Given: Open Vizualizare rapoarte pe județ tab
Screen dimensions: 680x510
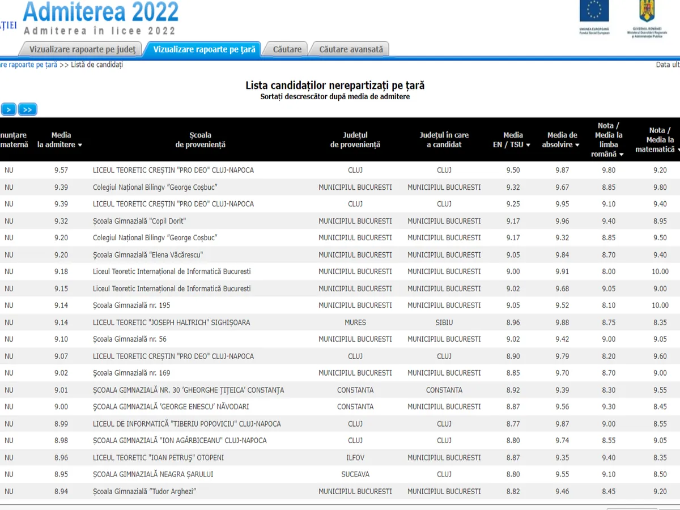Looking at the screenshot, I should (82, 49).
